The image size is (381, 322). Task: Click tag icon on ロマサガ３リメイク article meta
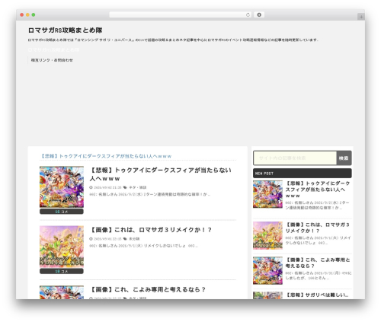click(x=125, y=239)
